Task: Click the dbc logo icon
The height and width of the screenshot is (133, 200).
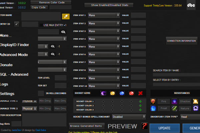Action: (x=191, y=5)
